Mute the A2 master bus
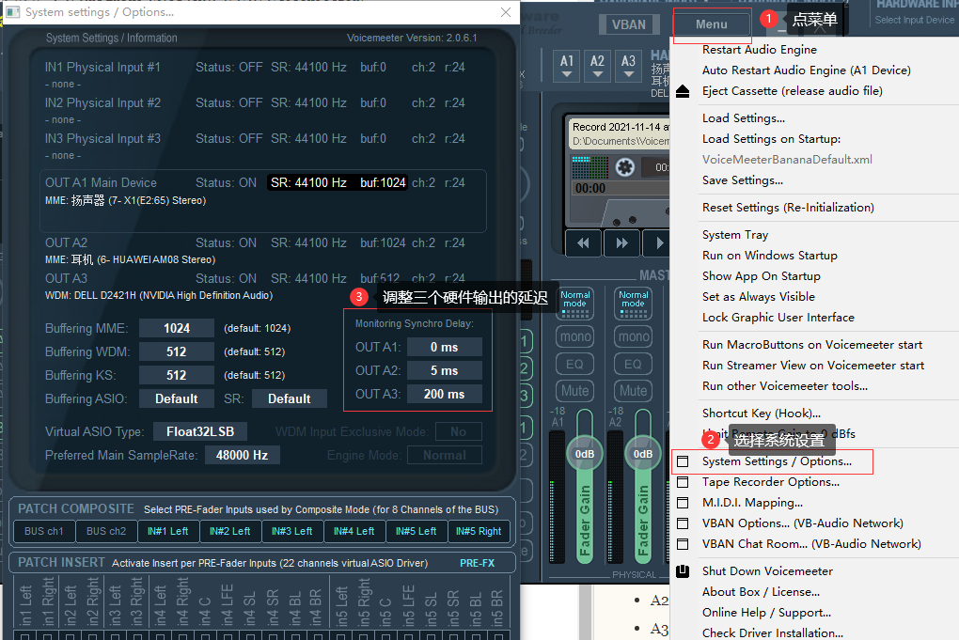The image size is (959, 640). click(x=634, y=391)
